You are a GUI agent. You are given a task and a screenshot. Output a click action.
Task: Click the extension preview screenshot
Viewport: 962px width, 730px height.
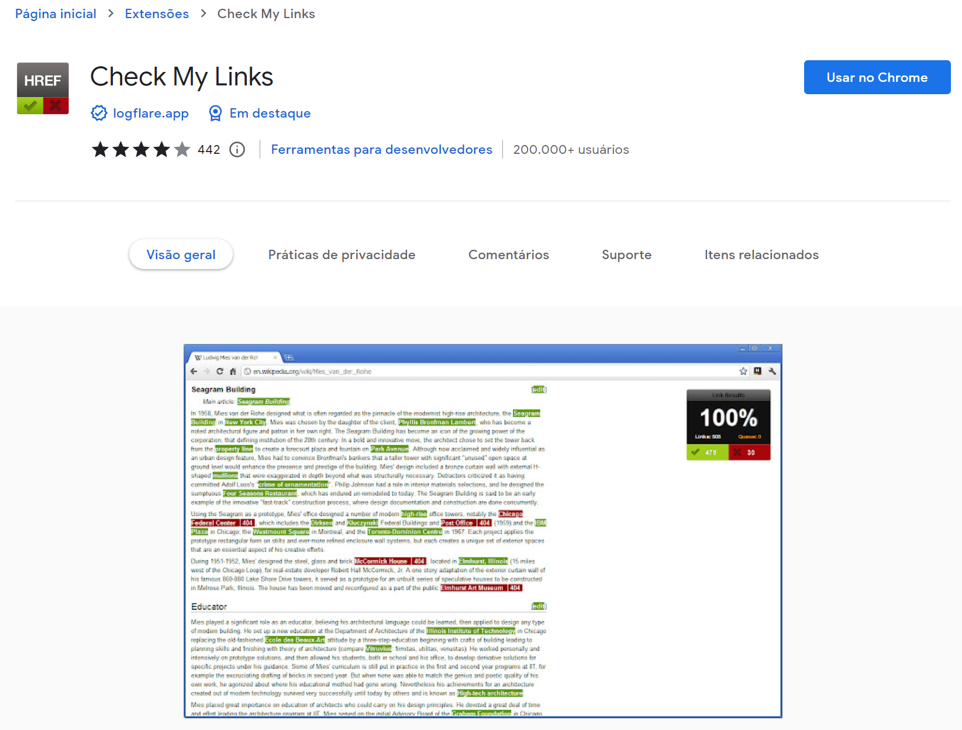[483, 531]
